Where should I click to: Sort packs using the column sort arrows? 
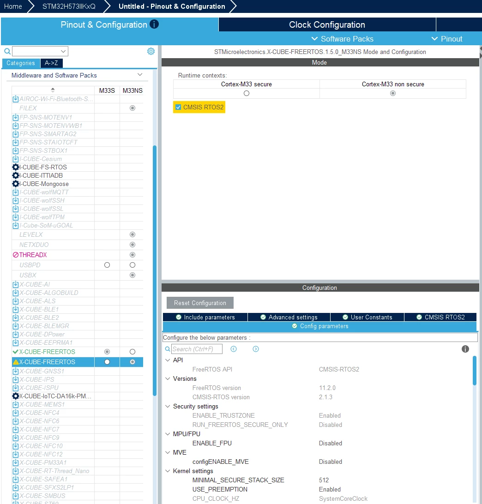coord(53,90)
